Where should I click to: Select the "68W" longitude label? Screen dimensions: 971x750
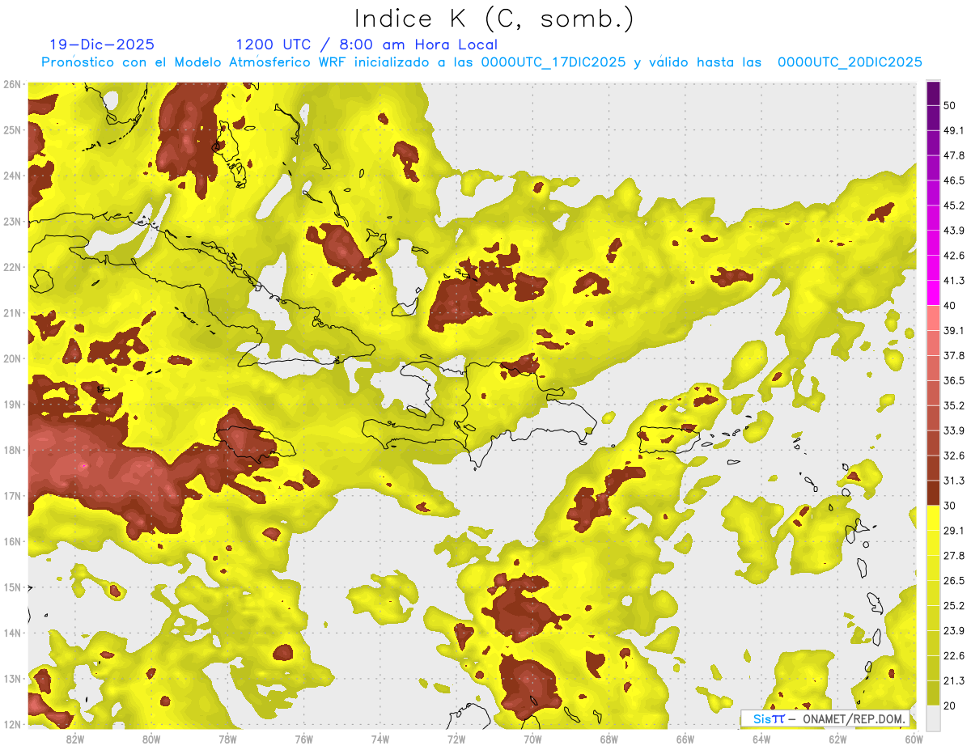(609, 739)
